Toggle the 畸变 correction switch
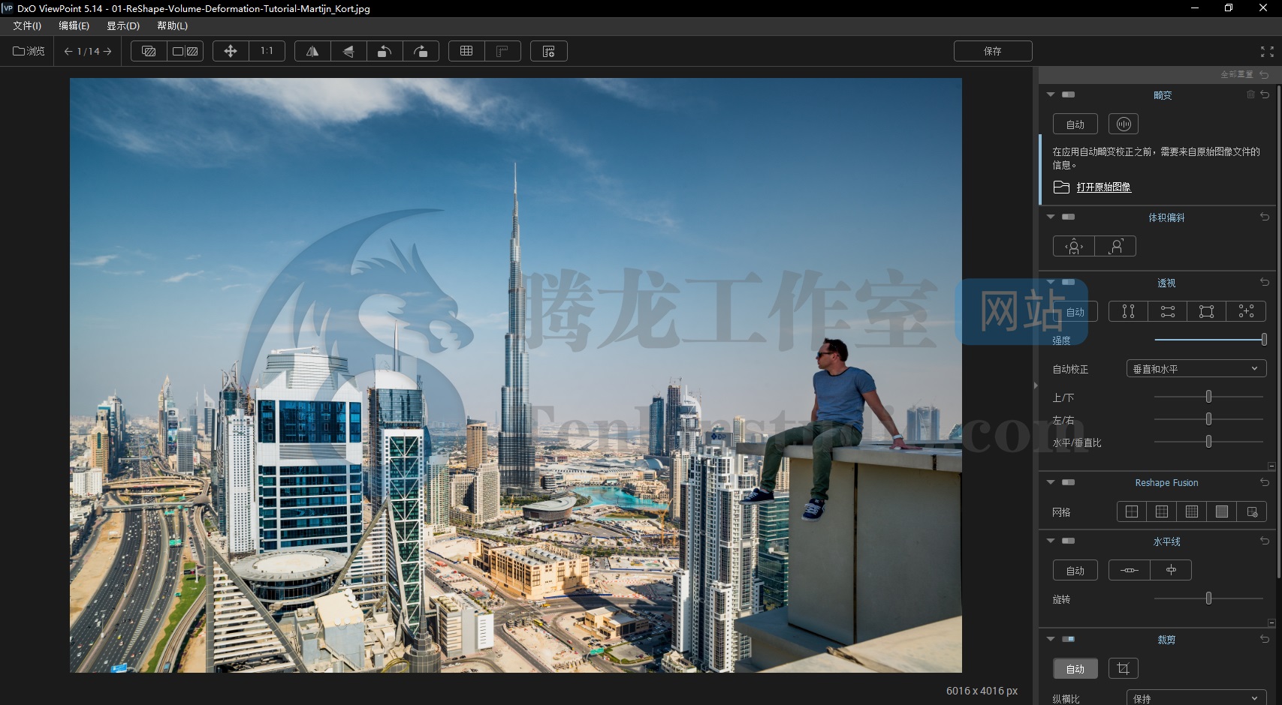 click(x=1068, y=94)
